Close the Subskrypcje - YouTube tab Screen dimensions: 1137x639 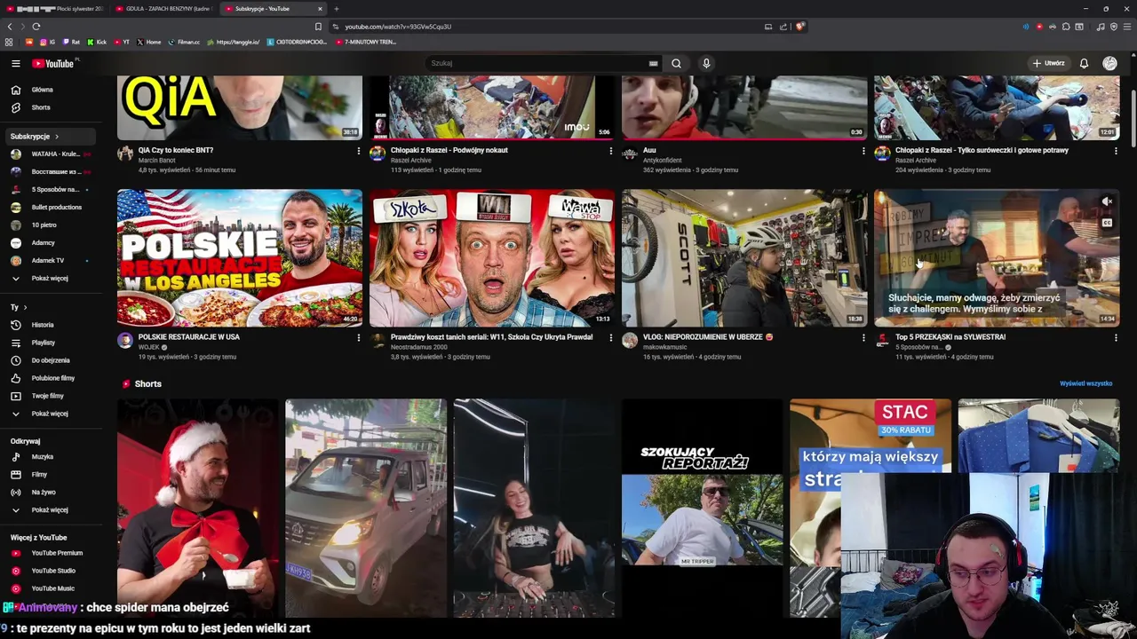coord(320,9)
